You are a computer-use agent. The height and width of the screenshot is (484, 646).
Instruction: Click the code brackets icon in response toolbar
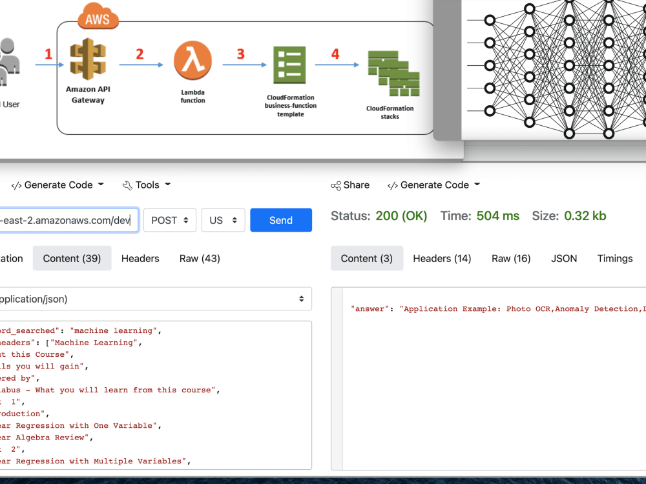[393, 186]
